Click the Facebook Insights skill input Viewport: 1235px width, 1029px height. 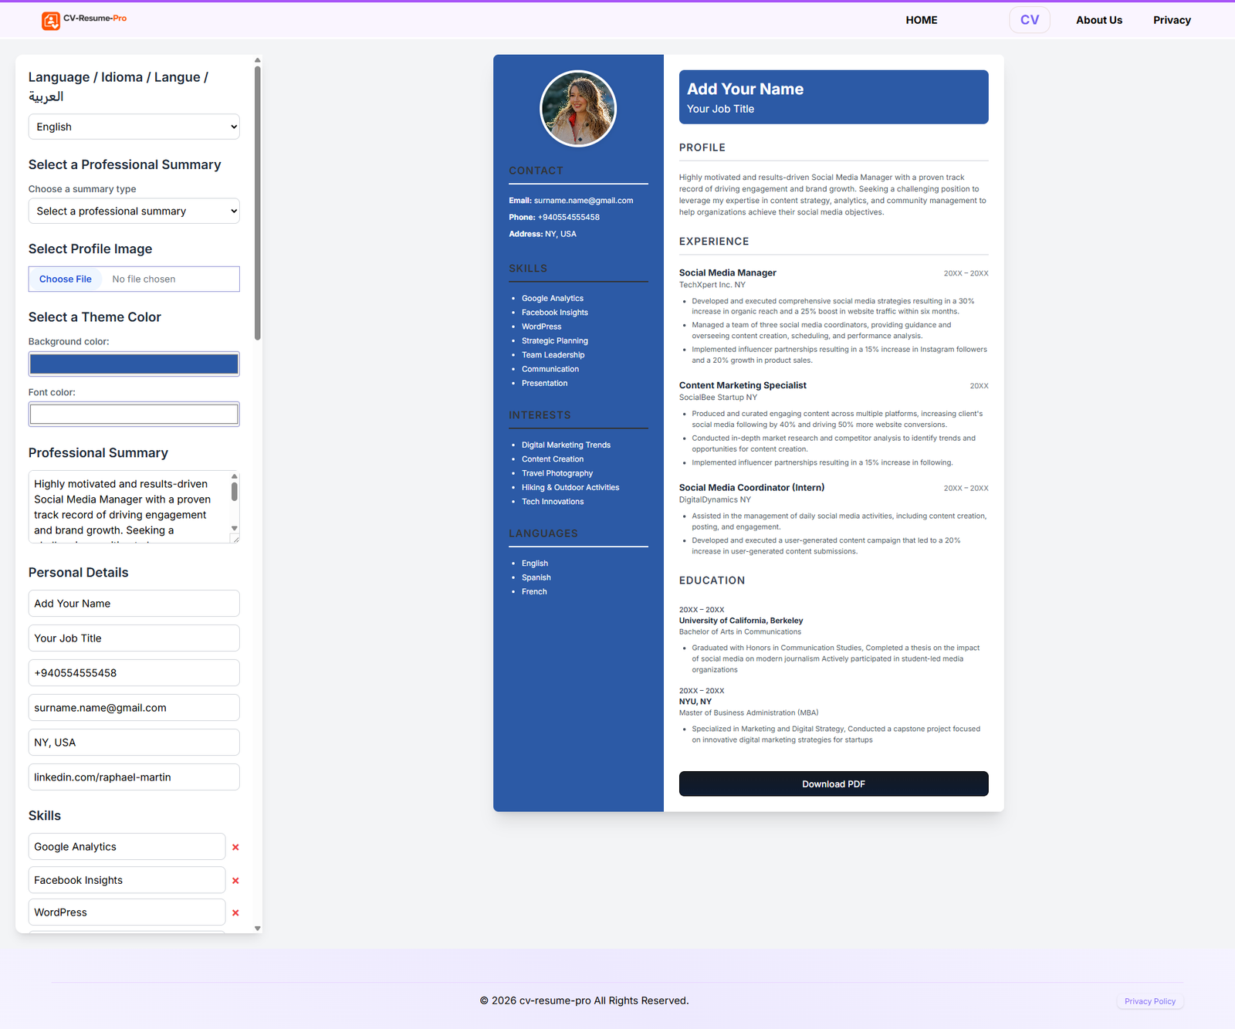coord(127,880)
